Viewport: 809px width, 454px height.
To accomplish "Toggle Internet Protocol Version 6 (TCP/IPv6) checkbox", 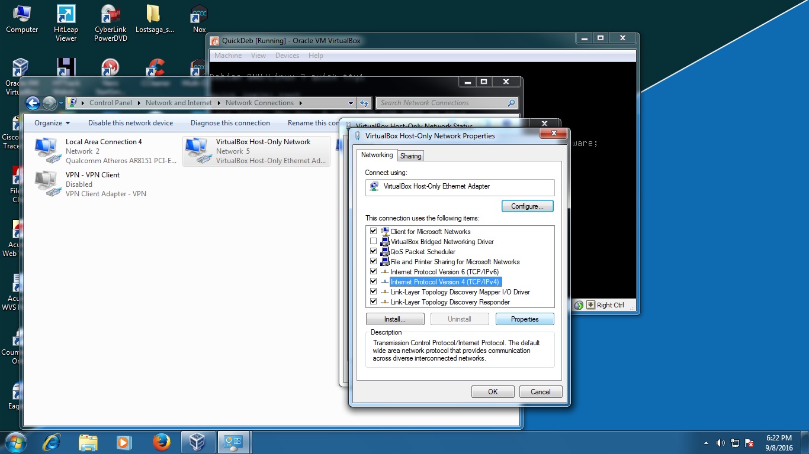I will pos(373,272).
